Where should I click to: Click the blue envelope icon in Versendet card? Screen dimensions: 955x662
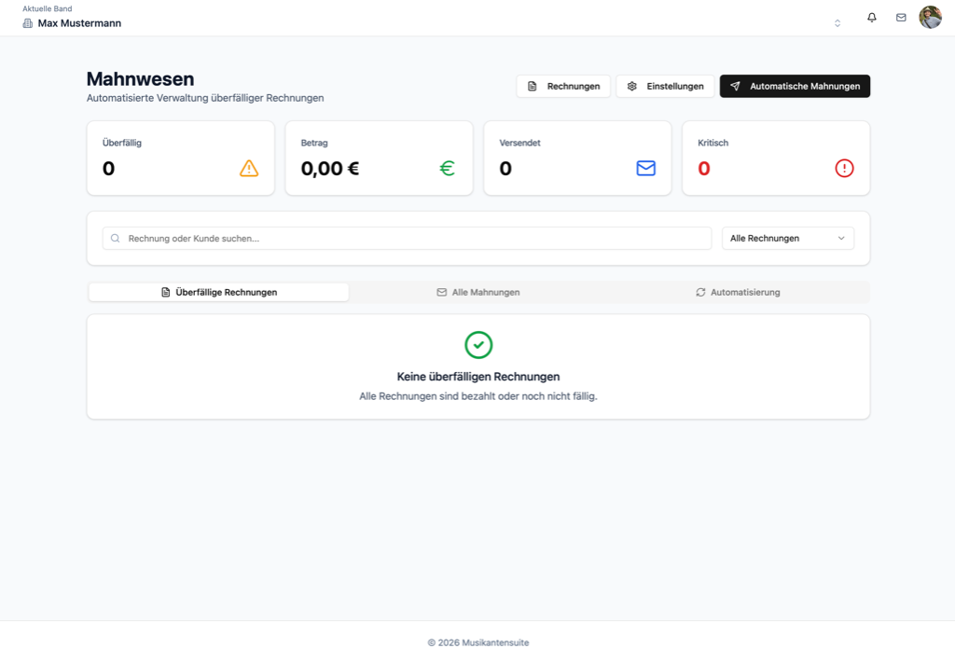click(x=645, y=168)
